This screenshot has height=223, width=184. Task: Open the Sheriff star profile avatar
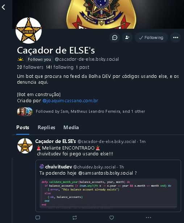29,31
